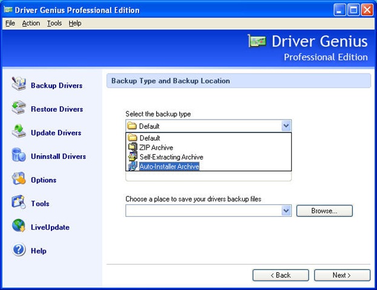Open the File menu
The height and width of the screenshot is (290, 377).
(10, 24)
